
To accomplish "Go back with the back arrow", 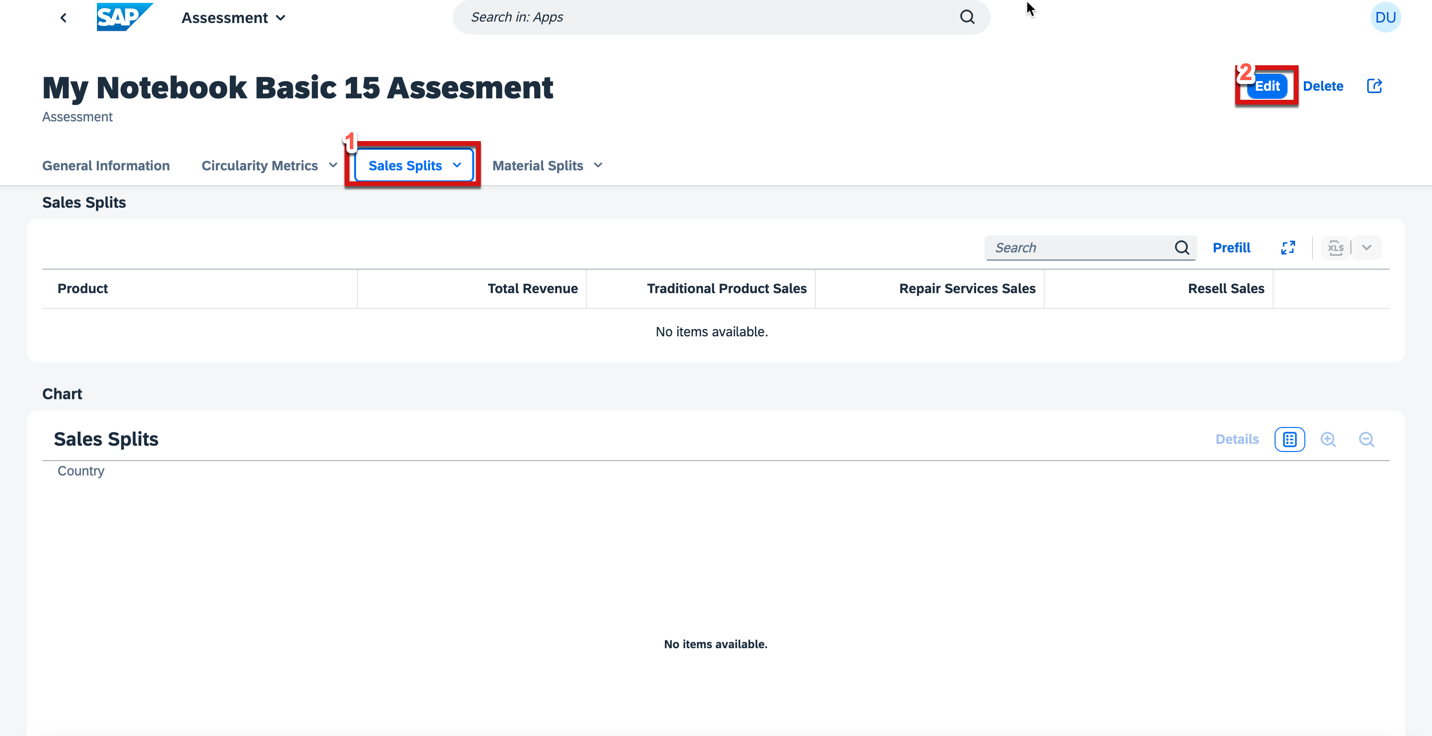I will 63,18.
